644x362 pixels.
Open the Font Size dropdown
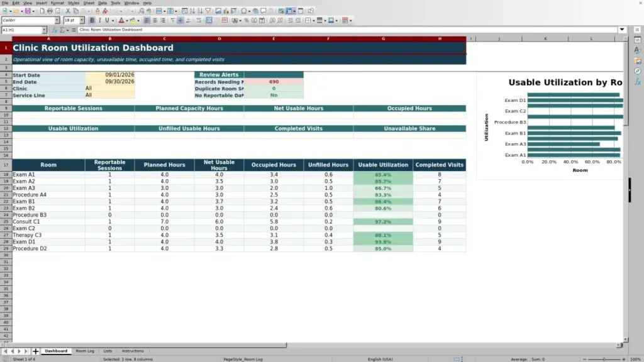82,21
